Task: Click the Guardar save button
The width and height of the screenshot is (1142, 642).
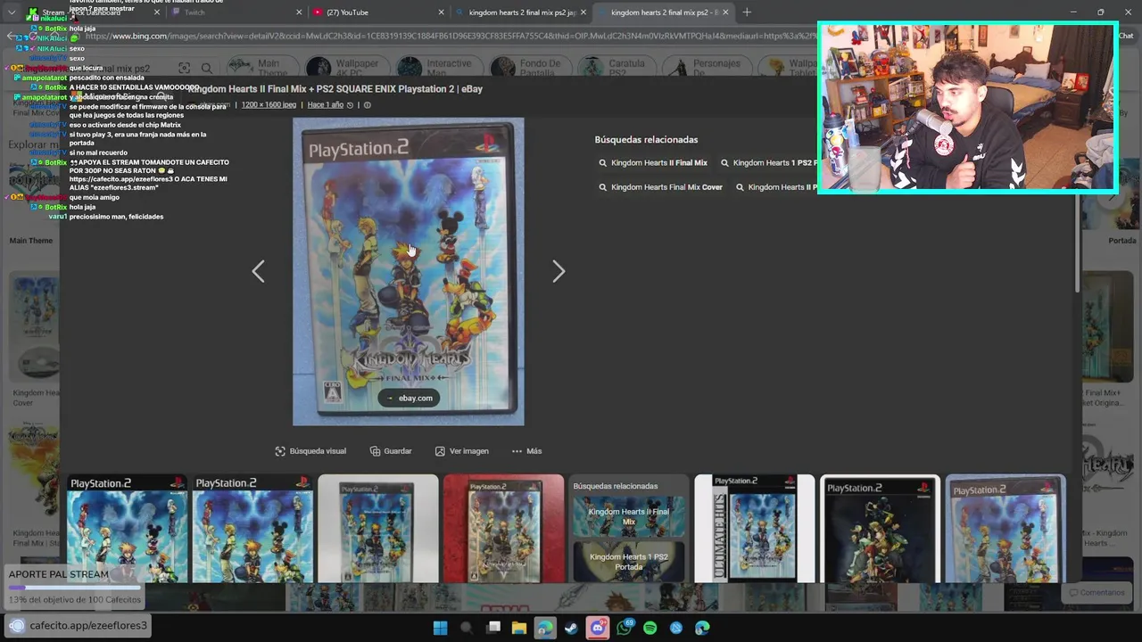Action: point(391,451)
